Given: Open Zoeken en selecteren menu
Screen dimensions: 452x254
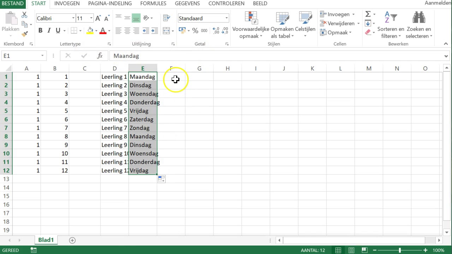Looking at the screenshot, I should pos(419,25).
